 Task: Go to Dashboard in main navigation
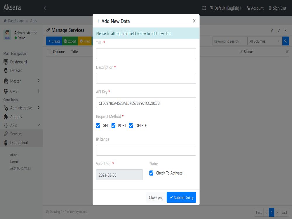[18, 62]
